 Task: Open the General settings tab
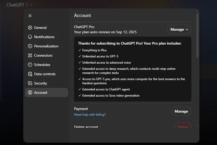46,28
